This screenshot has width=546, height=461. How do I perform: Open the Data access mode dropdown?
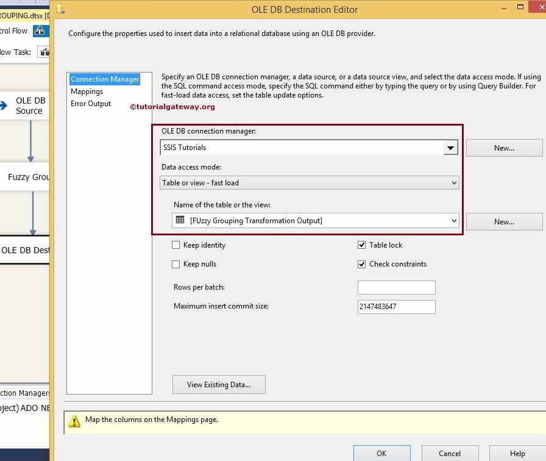pyautogui.click(x=453, y=182)
